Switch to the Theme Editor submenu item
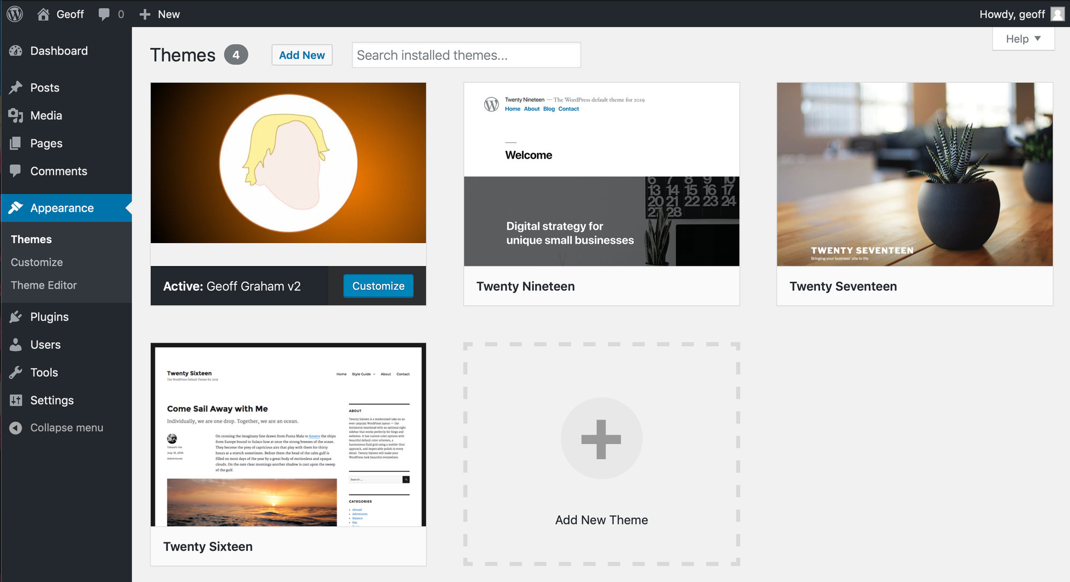The height and width of the screenshot is (582, 1070). pyautogui.click(x=43, y=285)
